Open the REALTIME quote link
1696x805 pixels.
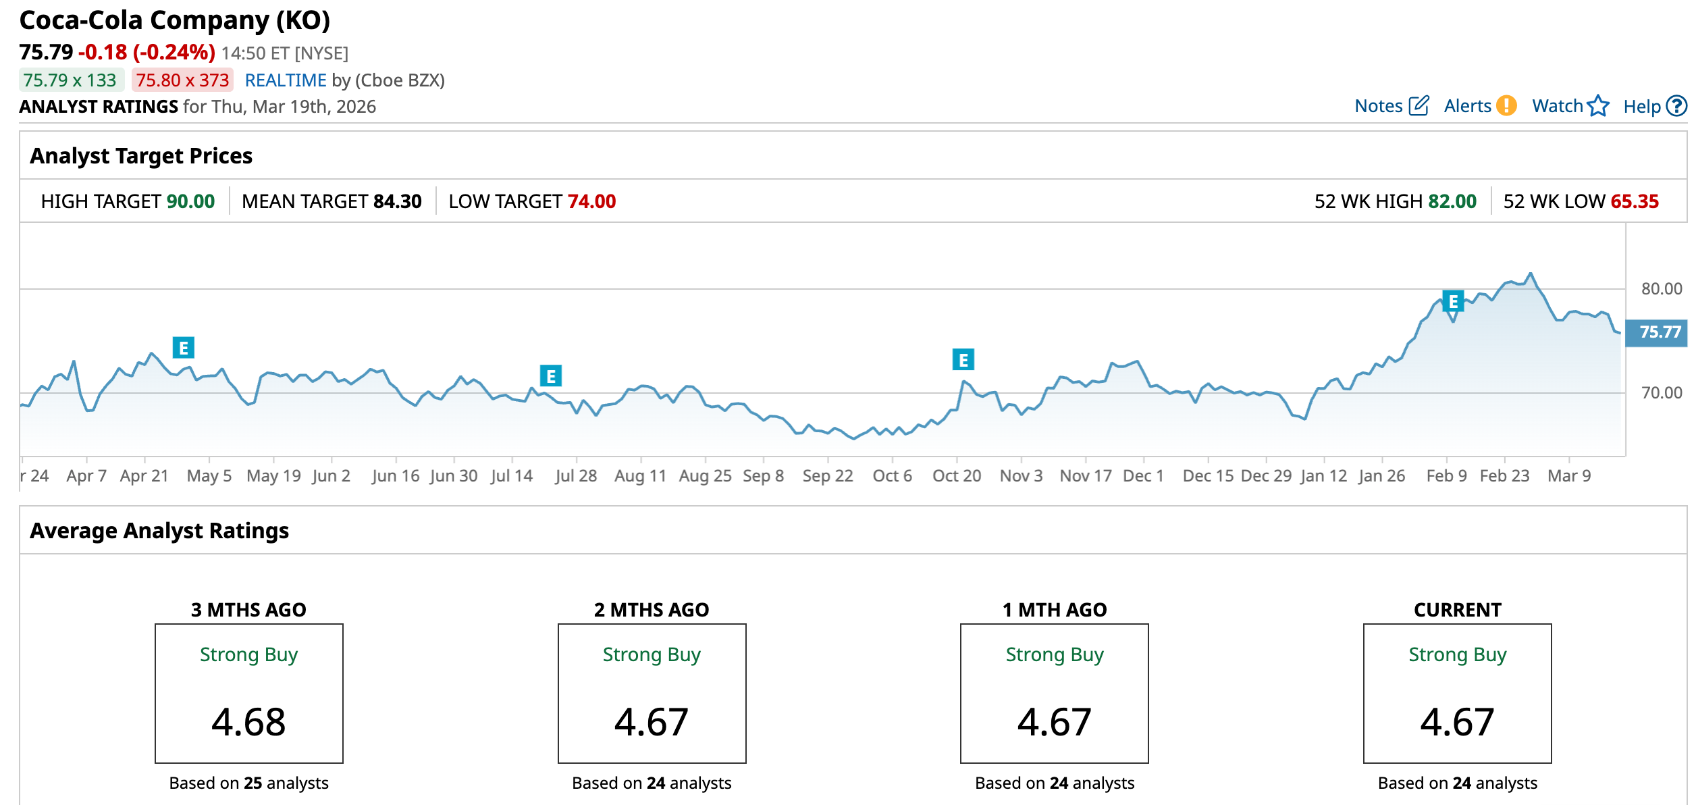(286, 80)
